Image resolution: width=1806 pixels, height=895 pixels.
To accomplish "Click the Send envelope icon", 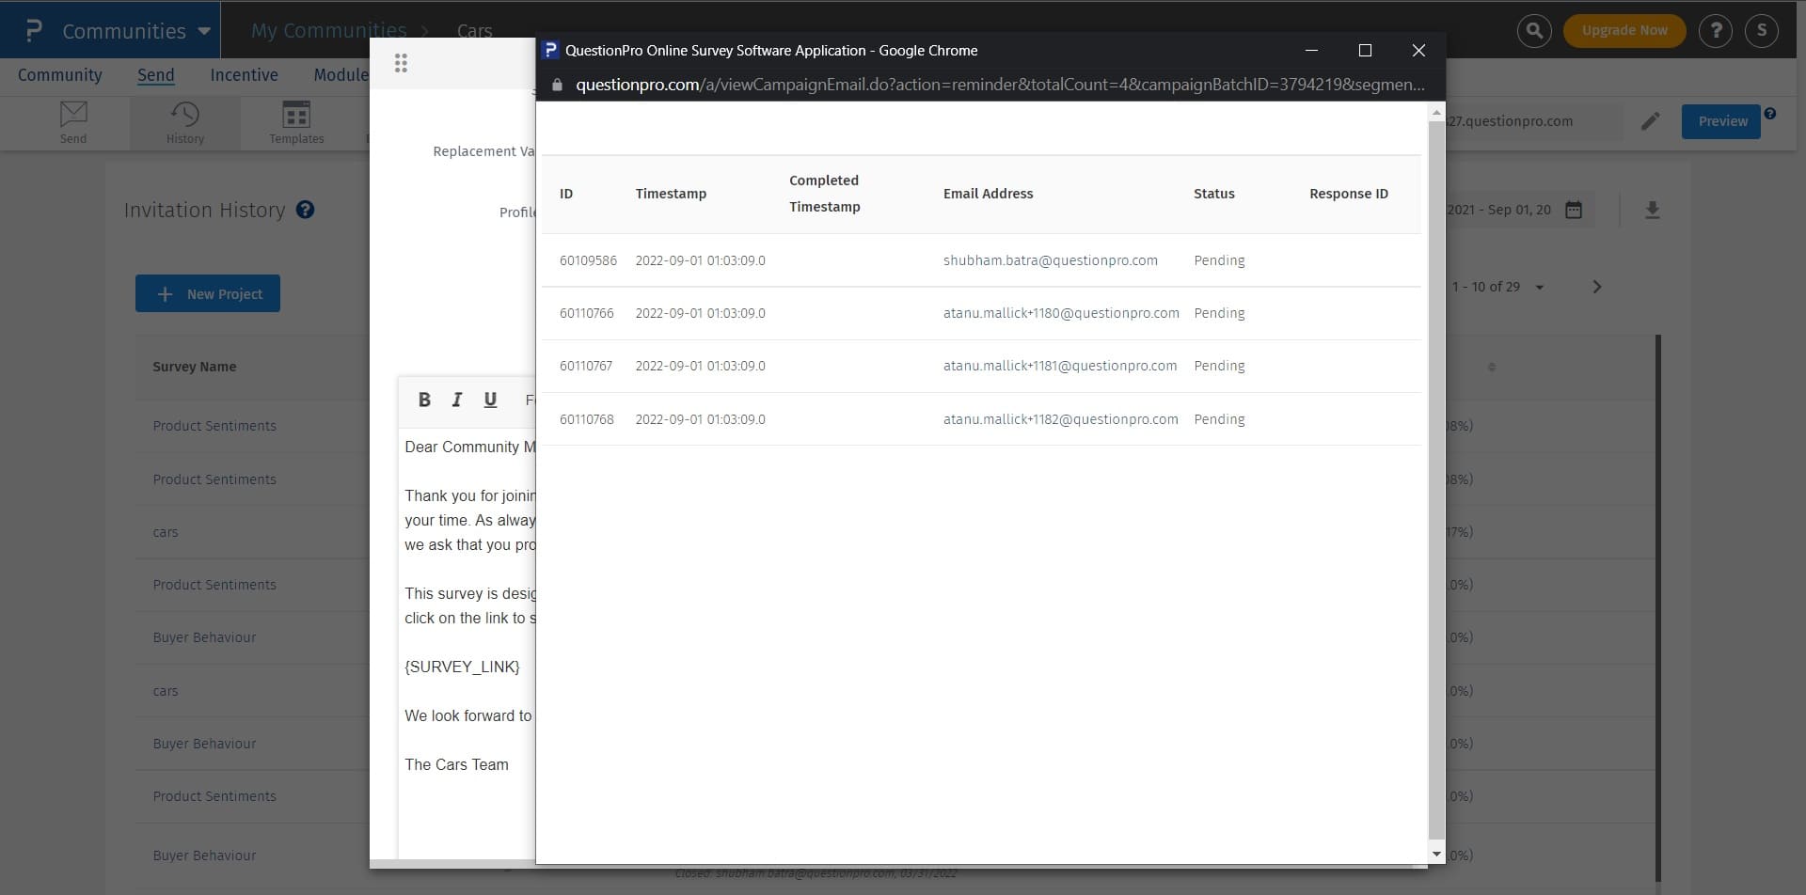I will [73, 115].
